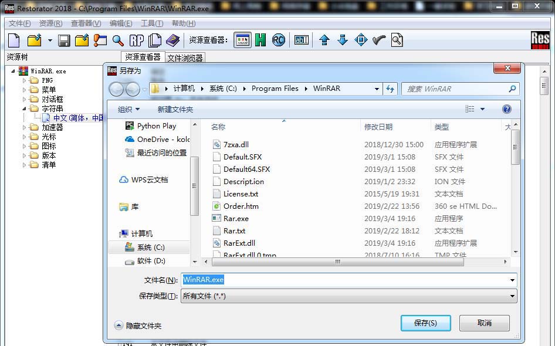Image resolution: width=555 pixels, height=346 pixels.
Task: Click the New file toolbar icon
Action: [14, 40]
